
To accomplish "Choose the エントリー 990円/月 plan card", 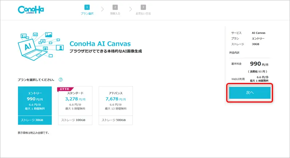I will 35,105.
